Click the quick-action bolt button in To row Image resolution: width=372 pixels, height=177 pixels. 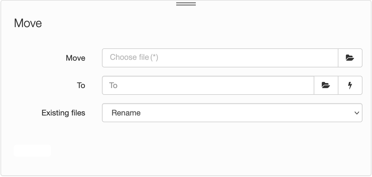350,85
